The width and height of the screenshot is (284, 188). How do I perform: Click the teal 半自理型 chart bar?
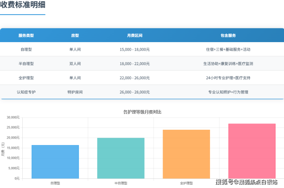point(121,158)
